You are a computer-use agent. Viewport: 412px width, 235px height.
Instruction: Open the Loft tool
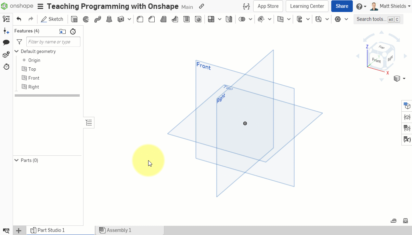pos(109,19)
